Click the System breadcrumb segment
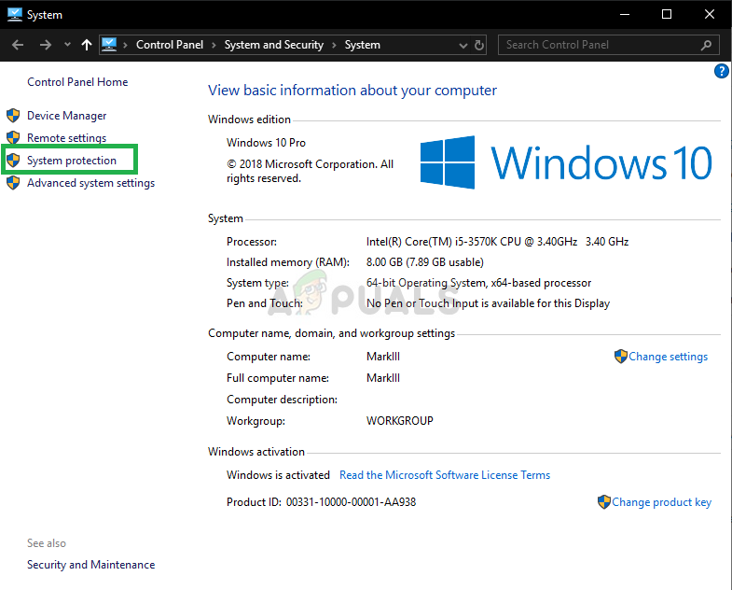The width and height of the screenshot is (732, 590). (x=362, y=45)
